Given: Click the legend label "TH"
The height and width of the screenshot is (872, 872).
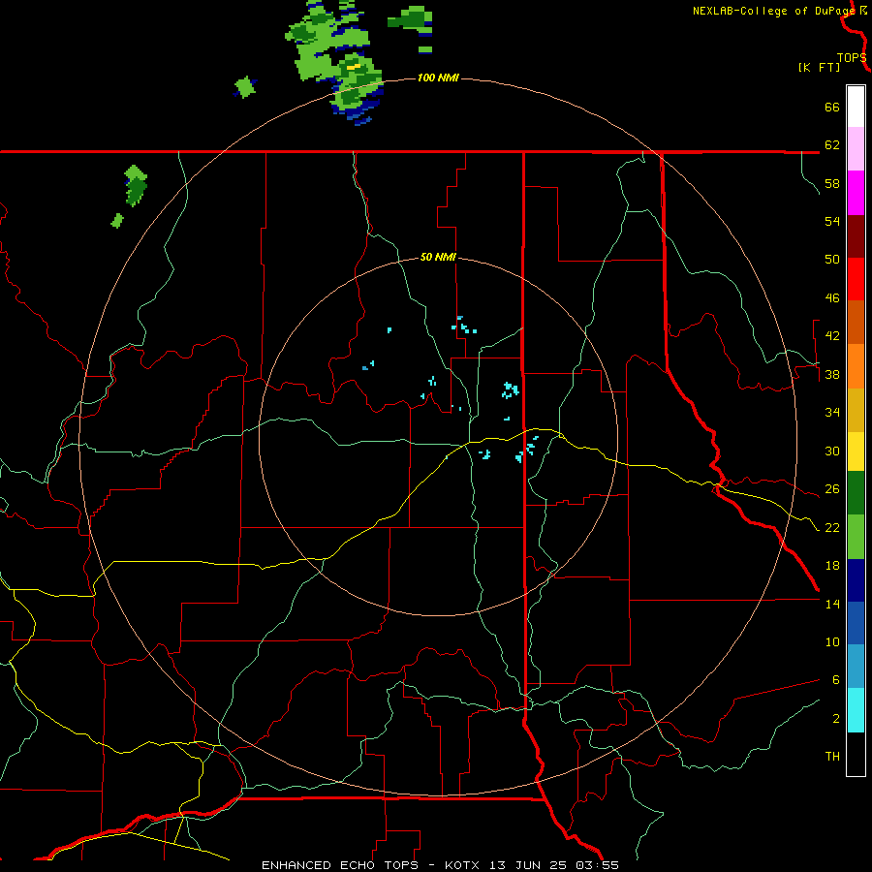Looking at the screenshot, I should tap(832, 756).
